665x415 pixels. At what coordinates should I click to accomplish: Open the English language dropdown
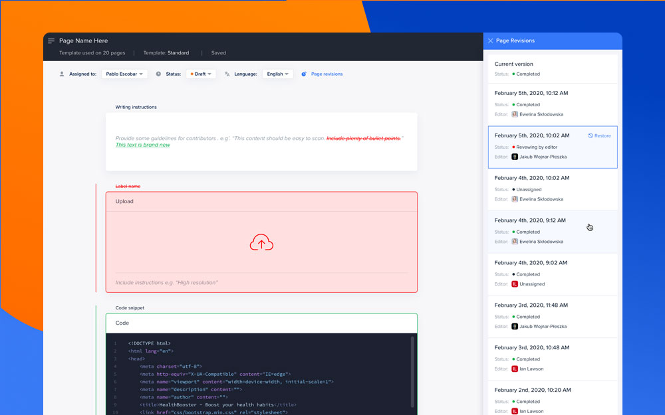tap(277, 74)
